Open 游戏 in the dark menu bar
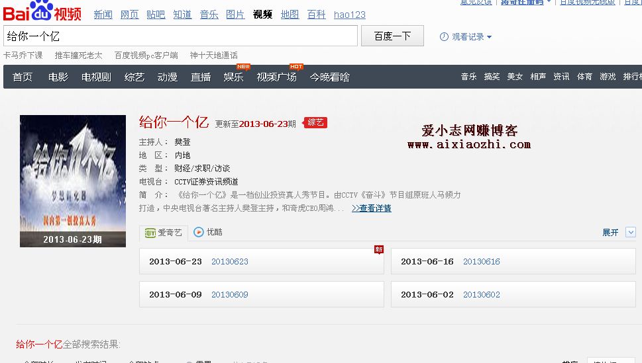642x363 pixels. point(608,77)
